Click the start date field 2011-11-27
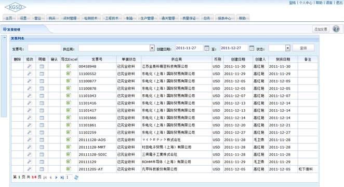344x187 pixels. tap(189, 48)
